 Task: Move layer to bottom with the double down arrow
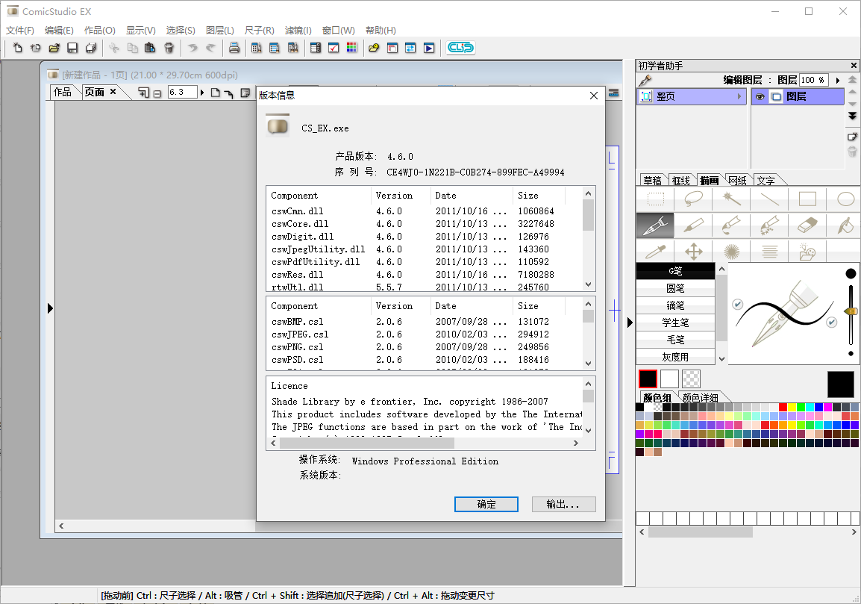click(x=852, y=116)
